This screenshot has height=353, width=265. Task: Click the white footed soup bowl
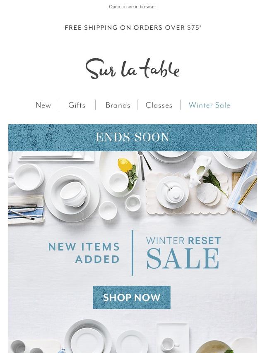pos(74,194)
